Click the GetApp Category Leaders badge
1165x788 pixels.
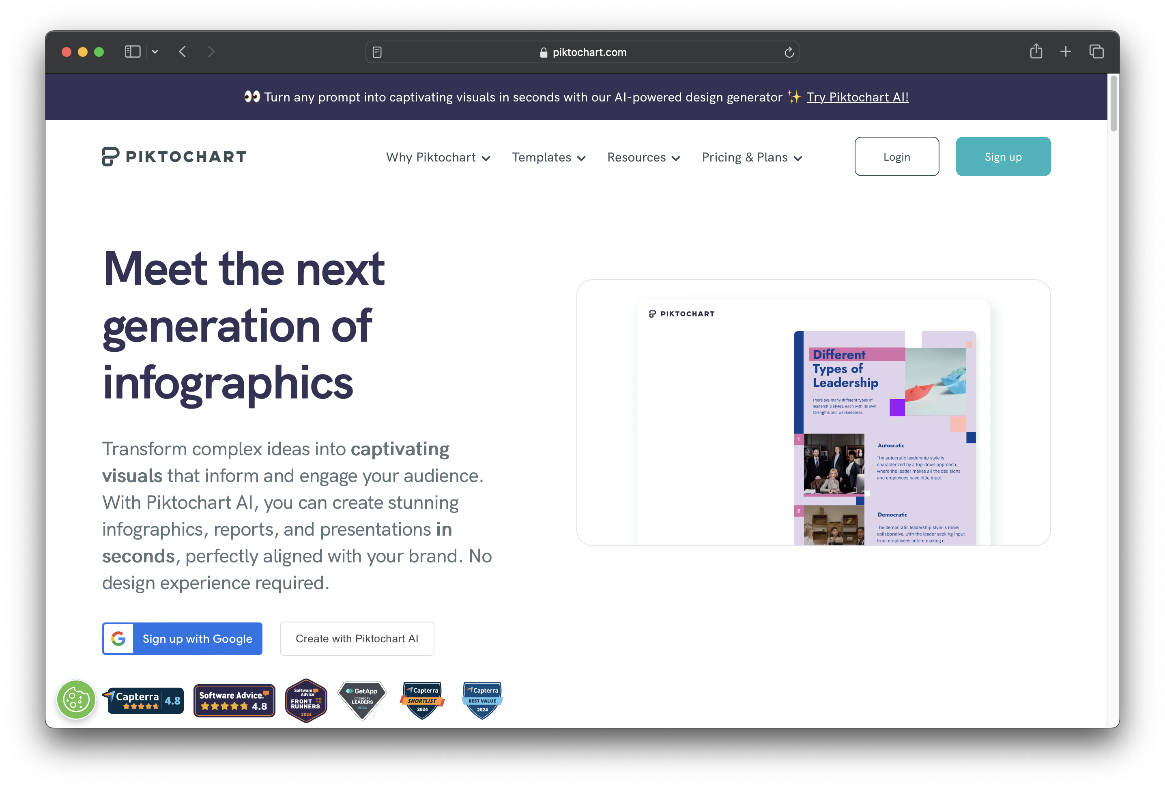(x=362, y=700)
